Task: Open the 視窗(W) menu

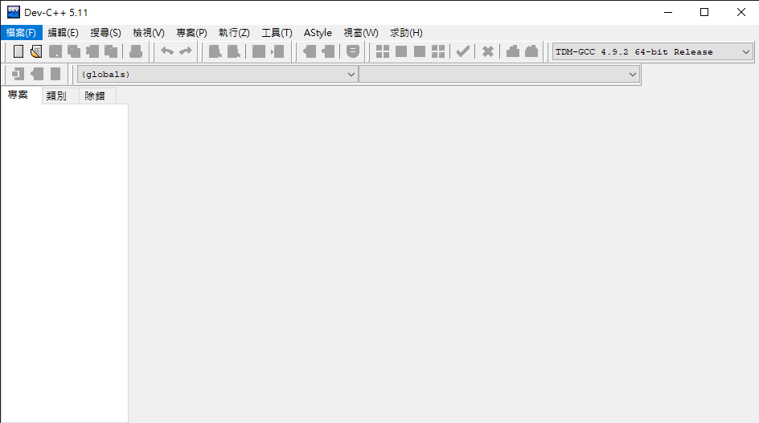Action: tap(361, 32)
